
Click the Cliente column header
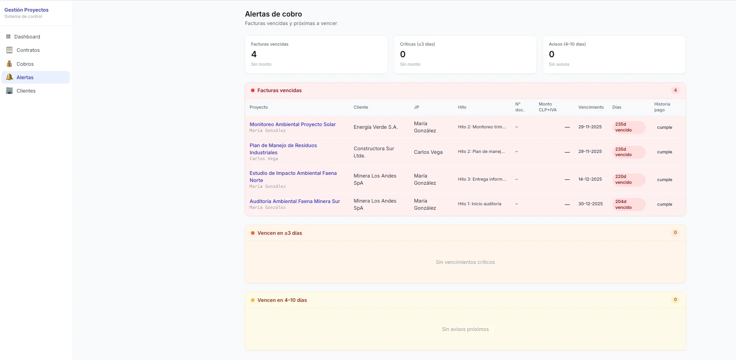click(361, 107)
